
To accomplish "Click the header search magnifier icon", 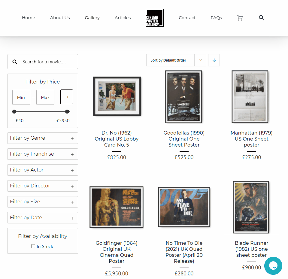I will click(x=261, y=18).
